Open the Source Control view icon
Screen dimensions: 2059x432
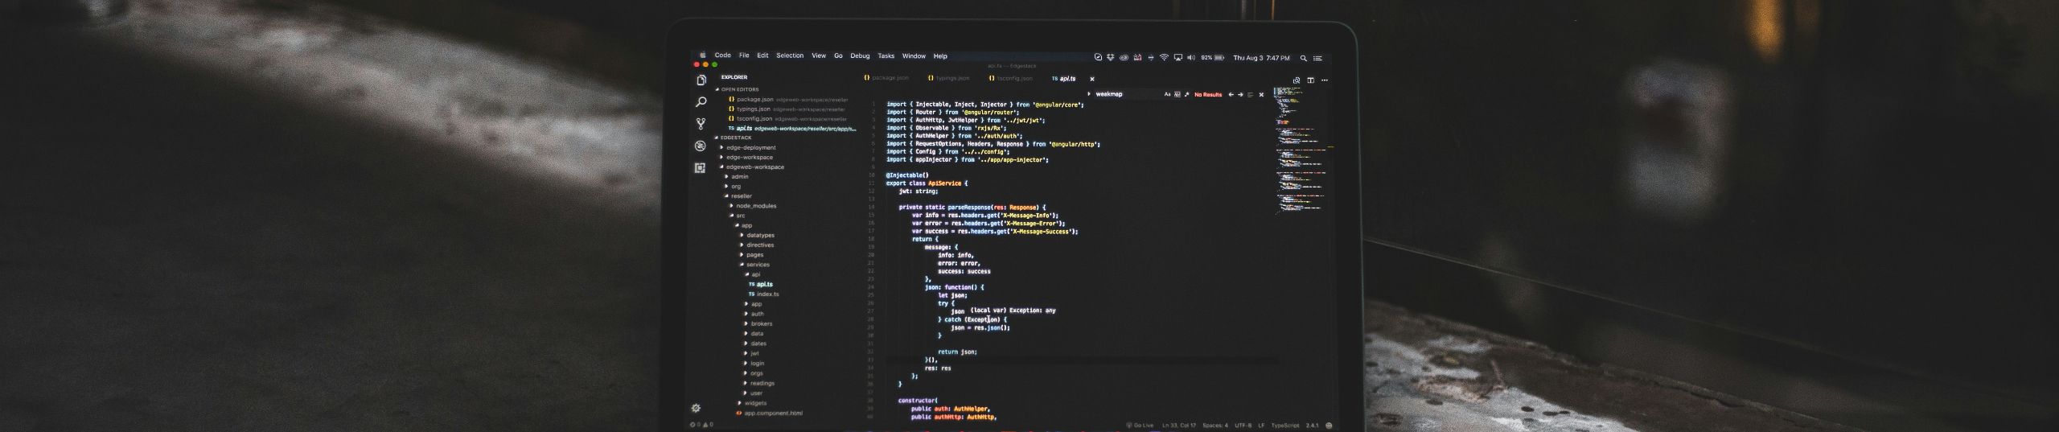tap(701, 124)
